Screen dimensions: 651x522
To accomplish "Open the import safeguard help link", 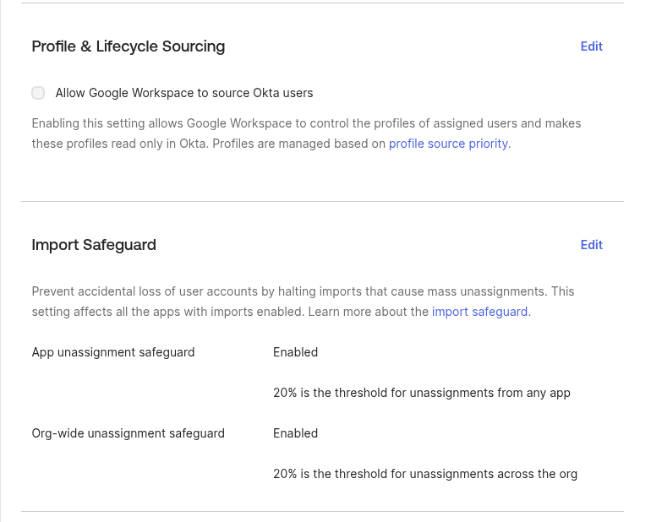I will [479, 312].
